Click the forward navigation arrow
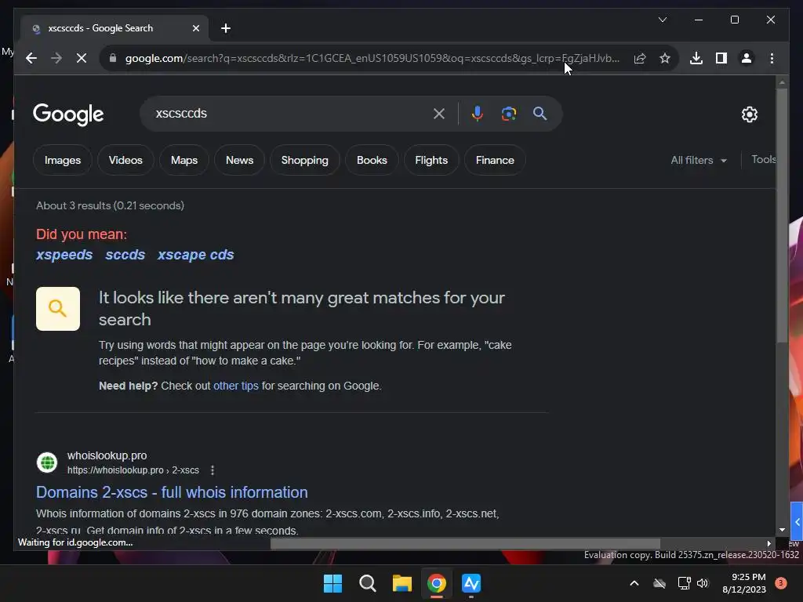Image resolution: width=803 pixels, height=602 pixels. [x=56, y=58]
